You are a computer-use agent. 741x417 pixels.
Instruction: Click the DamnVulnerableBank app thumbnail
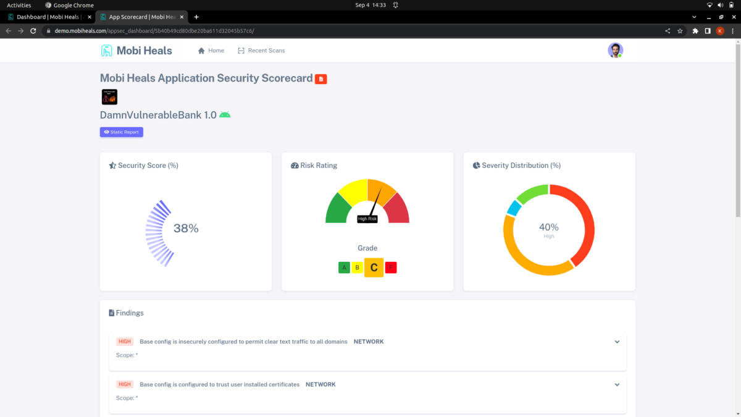109,97
